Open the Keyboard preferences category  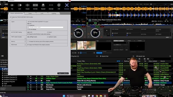coord(43,6)
